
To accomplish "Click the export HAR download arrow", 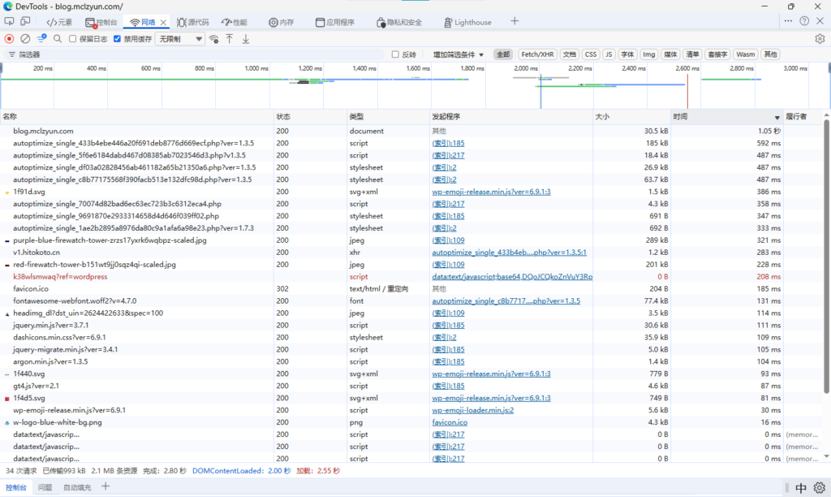I will 246,38.
